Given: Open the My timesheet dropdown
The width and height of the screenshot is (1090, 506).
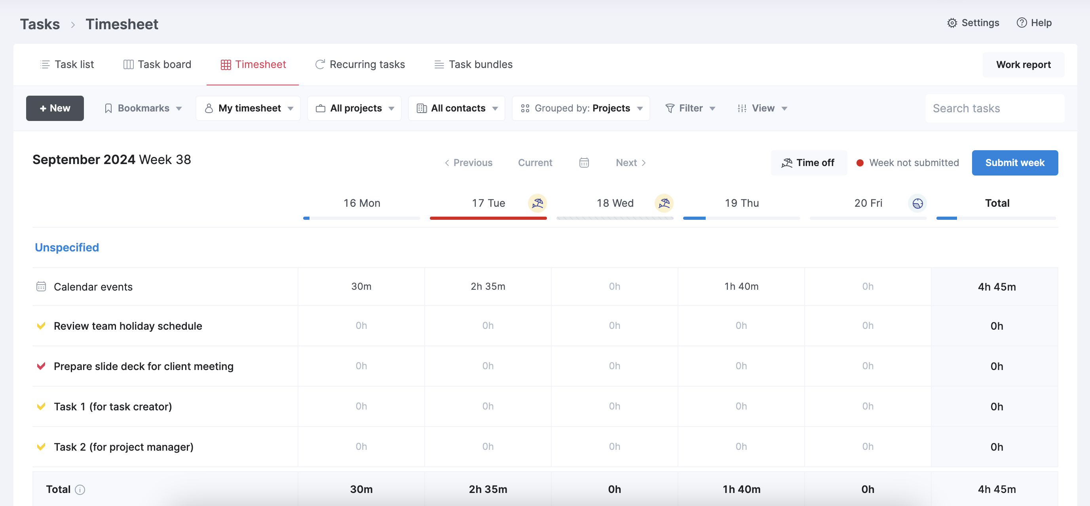Looking at the screenshot, I should coord(249,108).
